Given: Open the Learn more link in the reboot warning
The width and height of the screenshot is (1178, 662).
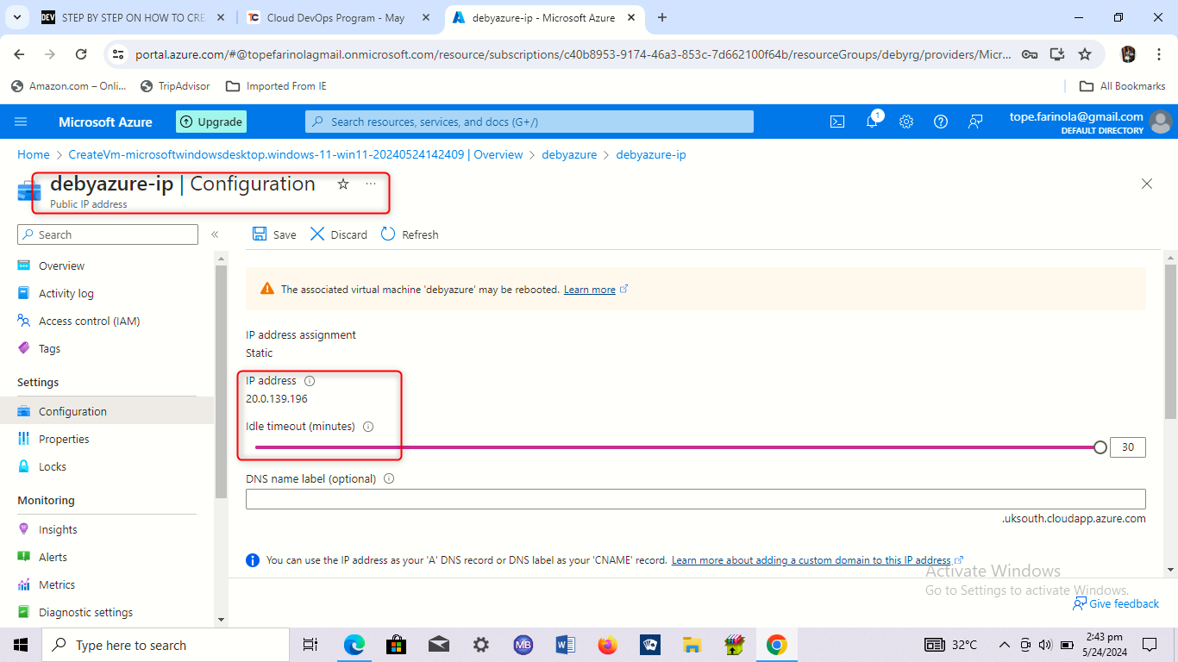Looking at the screenshot, I should tap(590, 290).
